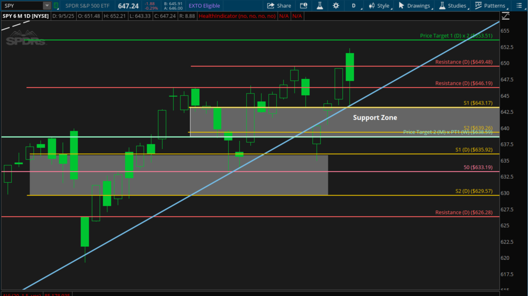Click the EXTO Eligible label
528x296 pixels.
coord(204,6)
